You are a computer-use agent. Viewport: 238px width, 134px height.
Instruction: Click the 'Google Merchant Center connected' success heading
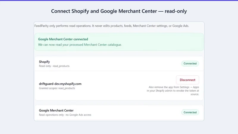pyautogui.click(x=63, y=39)
